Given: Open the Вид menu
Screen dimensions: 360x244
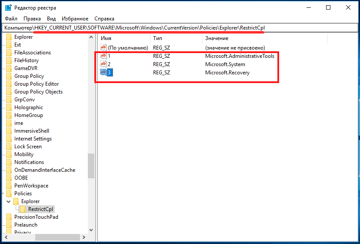Looking at the screenshot, I should pos(51,19).
